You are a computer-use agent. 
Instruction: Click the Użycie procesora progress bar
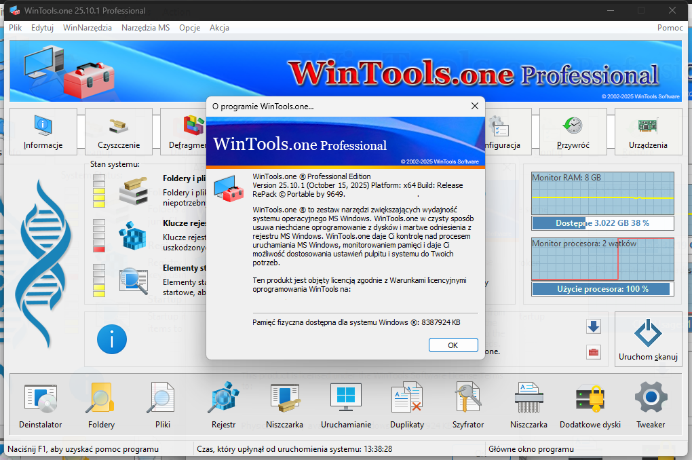click(603, 289)
